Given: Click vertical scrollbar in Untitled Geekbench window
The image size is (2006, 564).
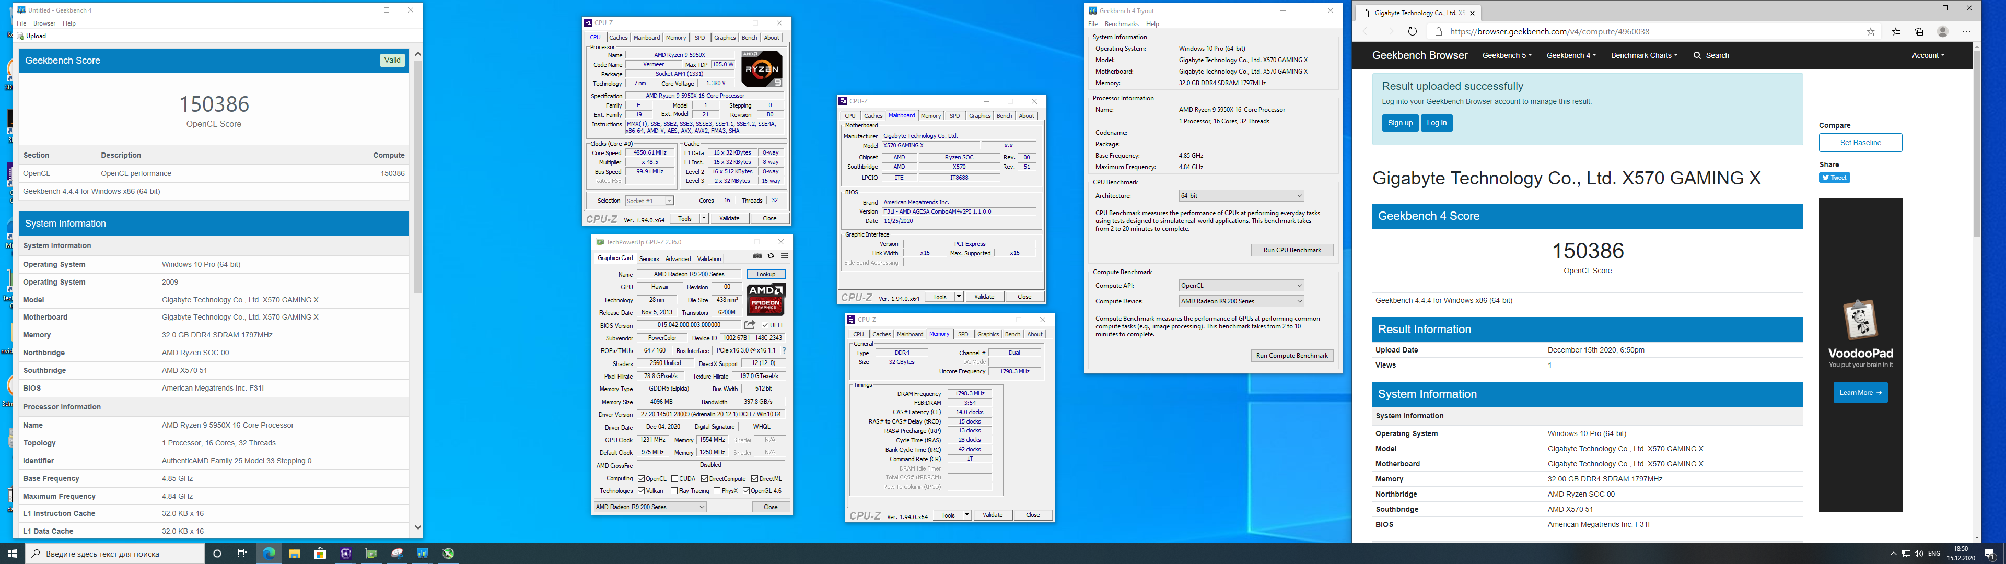Looking at the screenshot, I should 418,177.
